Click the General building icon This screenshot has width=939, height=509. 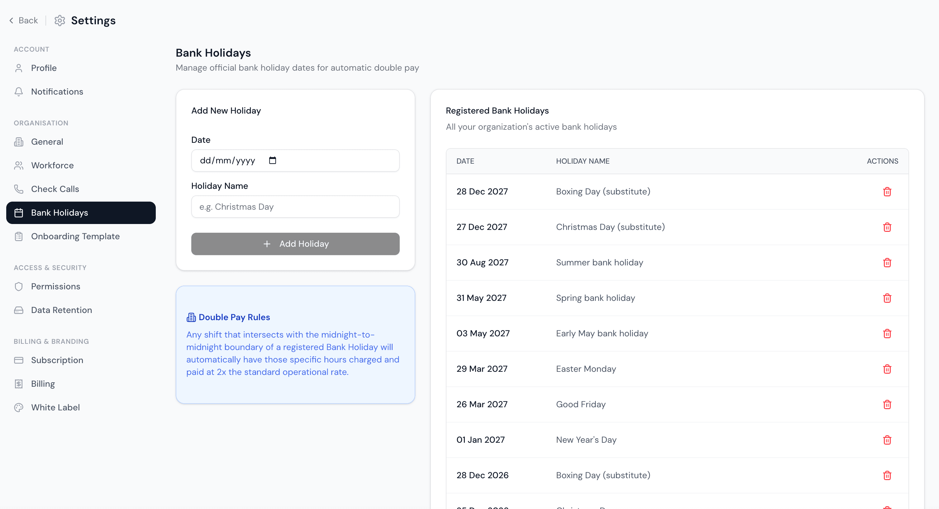(19, 142)
